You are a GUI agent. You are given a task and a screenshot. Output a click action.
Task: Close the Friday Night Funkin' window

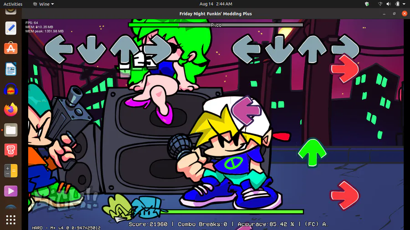(x=405, y=14)
